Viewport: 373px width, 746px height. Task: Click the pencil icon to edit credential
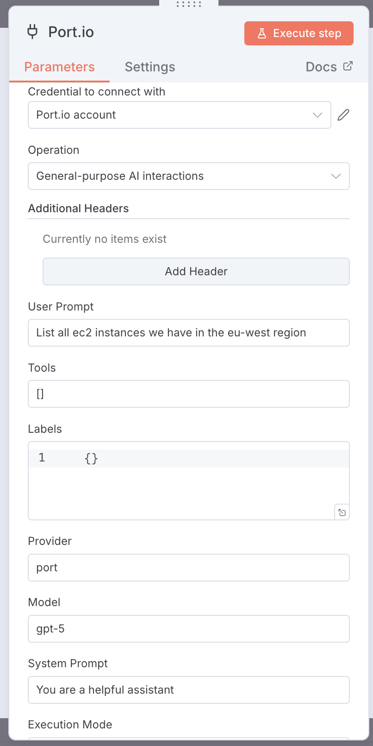coord(343,115)
